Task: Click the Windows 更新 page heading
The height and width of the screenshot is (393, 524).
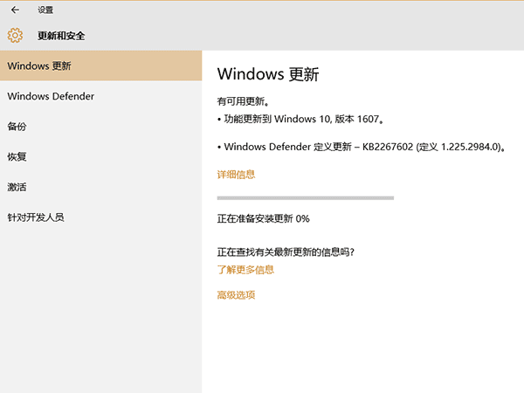Action: [x=268, y=74]
